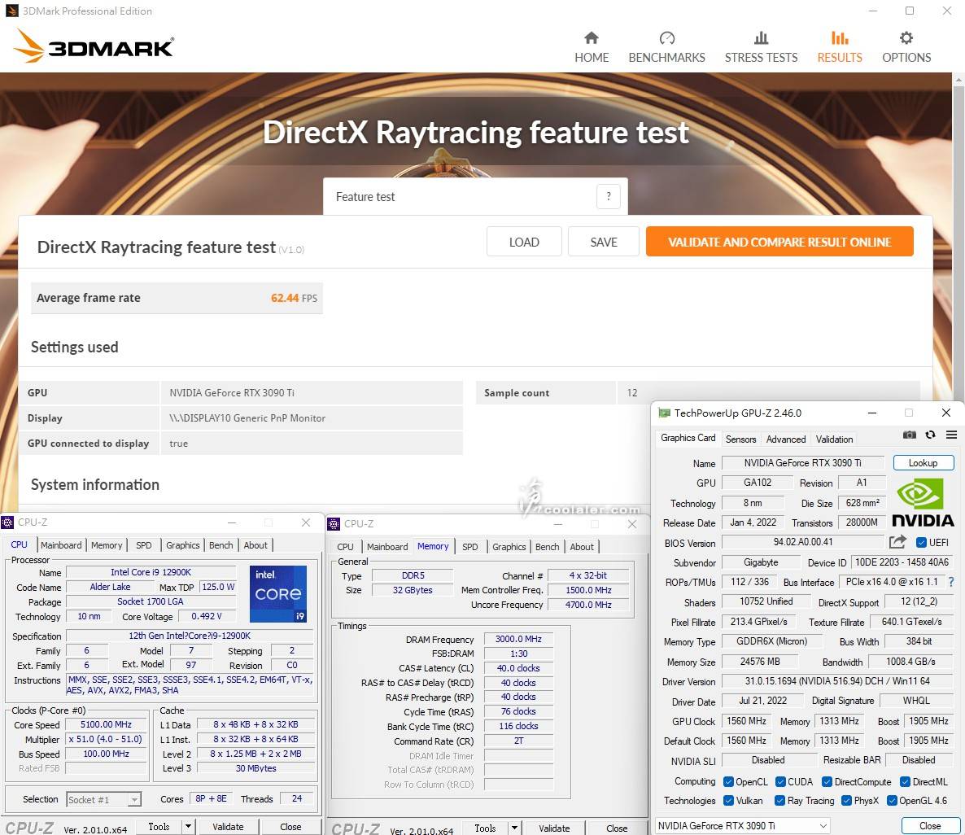
Task: Click Uncore Frequency 4700.0 MHz value
Action: pos(587,605)
